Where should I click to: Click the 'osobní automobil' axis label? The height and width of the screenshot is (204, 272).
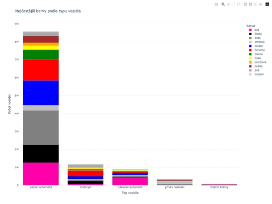coord(41,187)
